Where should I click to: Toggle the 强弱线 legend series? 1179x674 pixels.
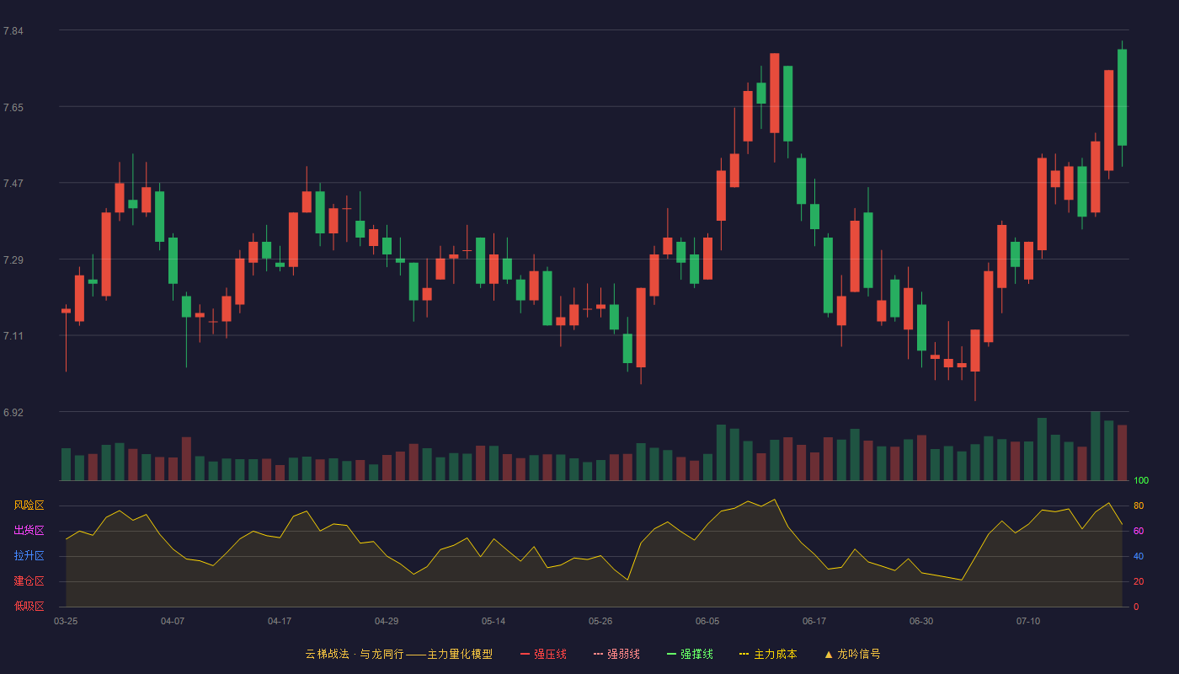click(616, 654)
